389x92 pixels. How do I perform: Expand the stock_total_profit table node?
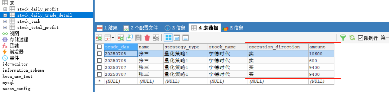tap(5, 28)
